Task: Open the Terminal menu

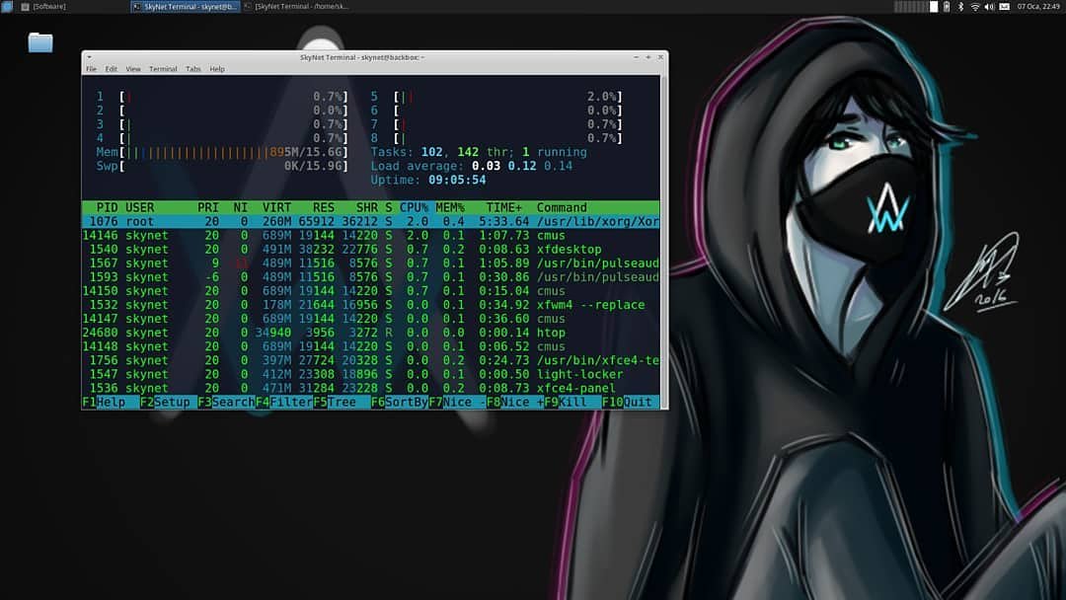Action: click(x=162, y=69)
